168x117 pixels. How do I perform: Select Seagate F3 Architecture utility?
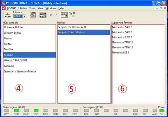pyautogui.click(x=84, y=32)
